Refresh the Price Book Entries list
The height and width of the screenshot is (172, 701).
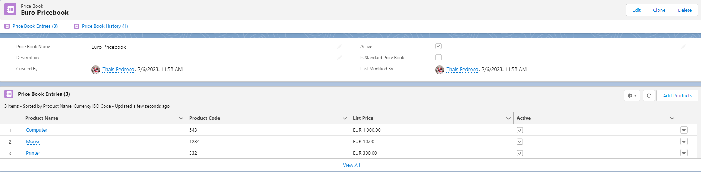649,95
